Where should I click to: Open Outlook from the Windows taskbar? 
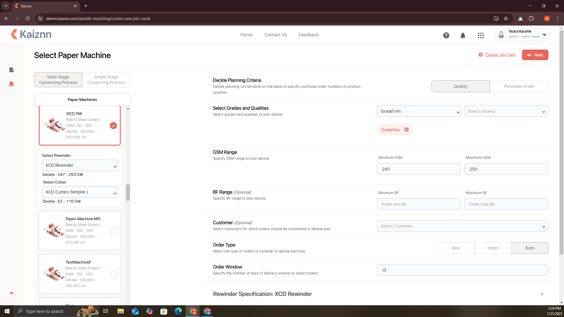pos(135,311)
